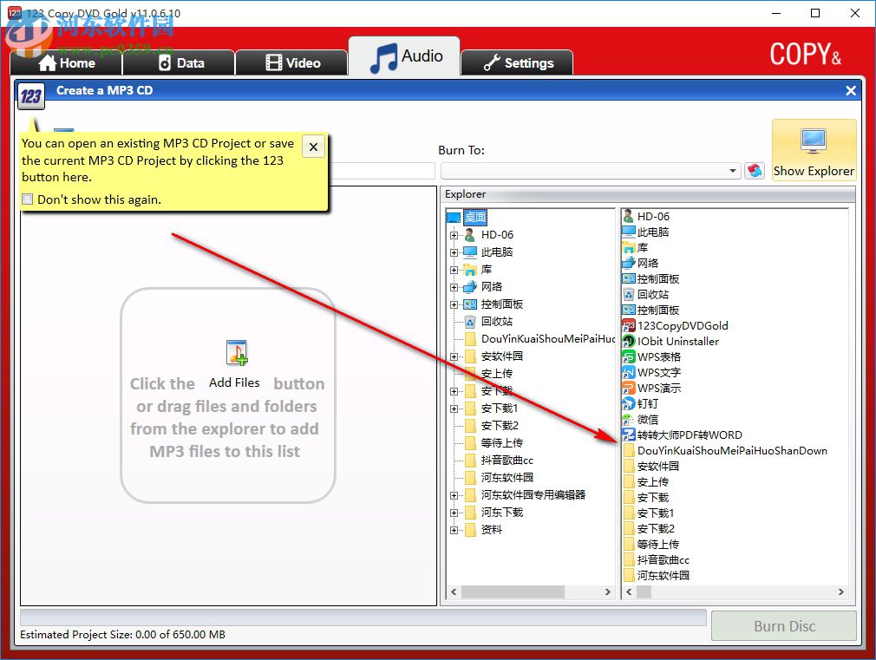876x660 pixels.
Task: Maximize the 123 Copy DVD Gold window
Action: [x=815, y=13]
